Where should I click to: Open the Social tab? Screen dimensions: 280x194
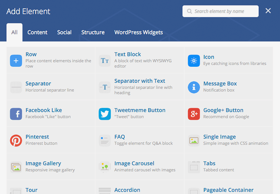pyautogui.click(x=64, y=32)
